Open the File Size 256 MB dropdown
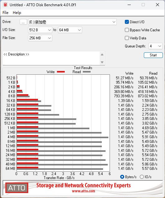 [x=40, y=38]
